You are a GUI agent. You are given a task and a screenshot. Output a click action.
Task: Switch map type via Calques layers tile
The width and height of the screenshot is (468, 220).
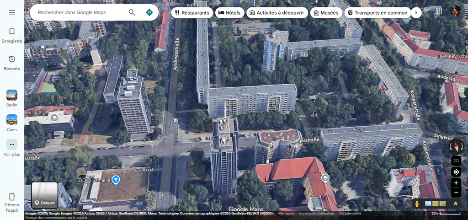tap(44, 195)
